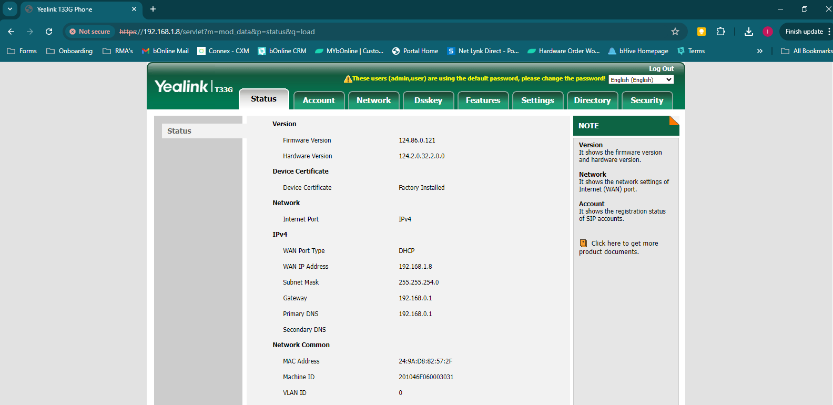
Task: Click the Finish update button
Action: pos(804,32)
